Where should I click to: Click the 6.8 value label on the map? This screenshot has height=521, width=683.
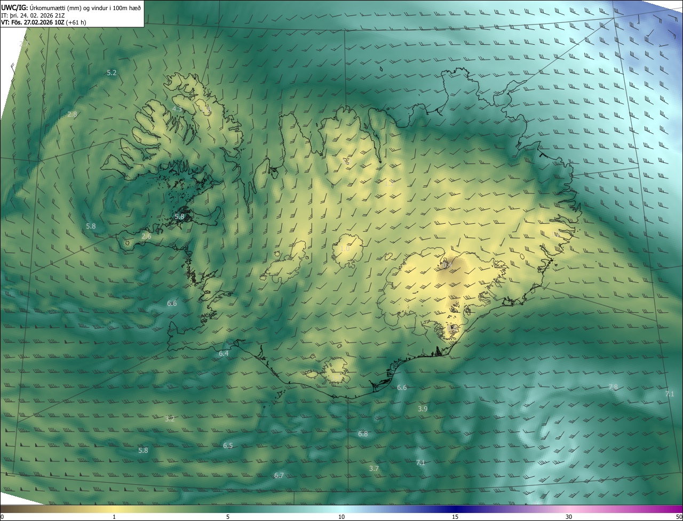[x=363, y=434]
